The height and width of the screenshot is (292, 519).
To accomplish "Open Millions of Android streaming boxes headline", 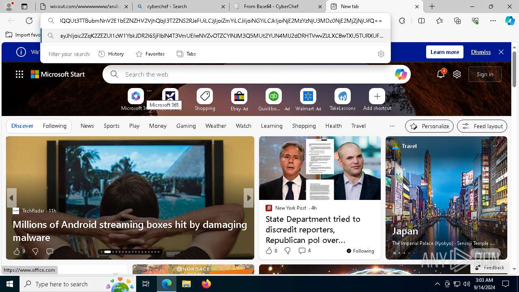I will (130, 231).
